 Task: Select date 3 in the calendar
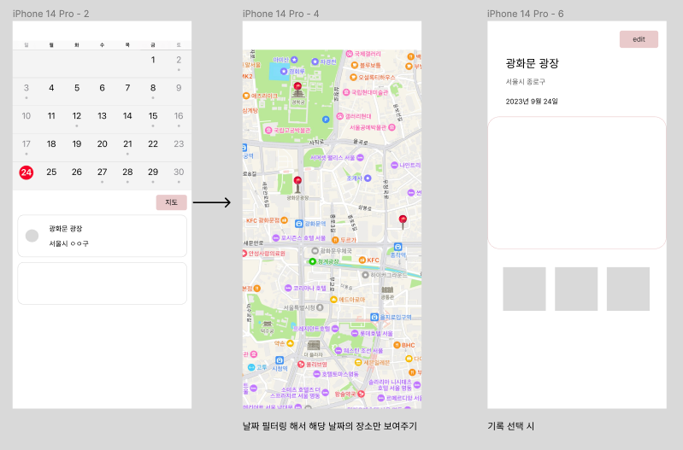(26, 88)
